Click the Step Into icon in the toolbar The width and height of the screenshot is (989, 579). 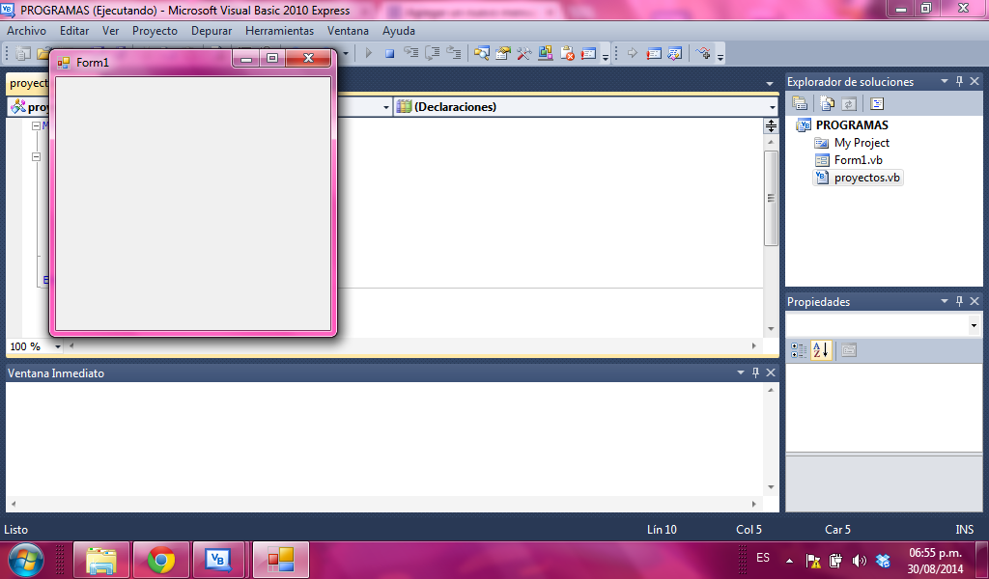pyautogui.click(x=411, y=53)
